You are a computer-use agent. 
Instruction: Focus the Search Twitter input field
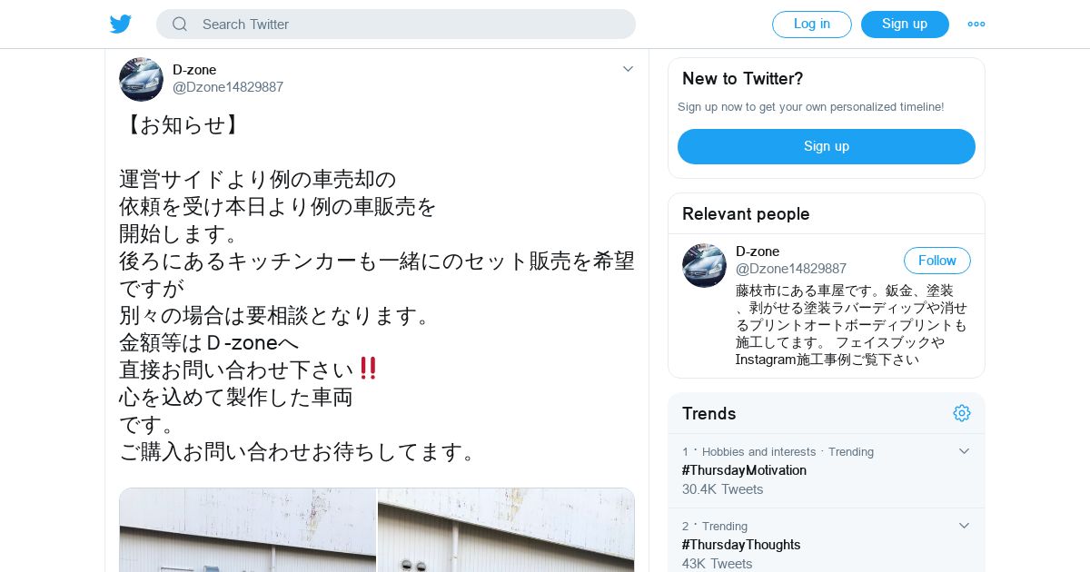pos(396,25)
